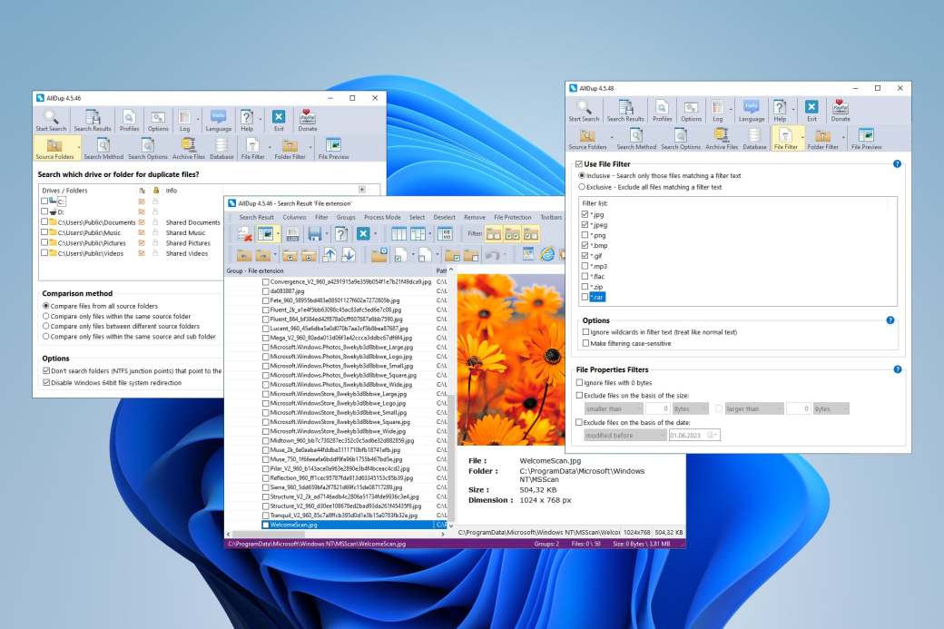
Task: Click Start Search in the Source Folders window
Action: [x=52, y=120]
